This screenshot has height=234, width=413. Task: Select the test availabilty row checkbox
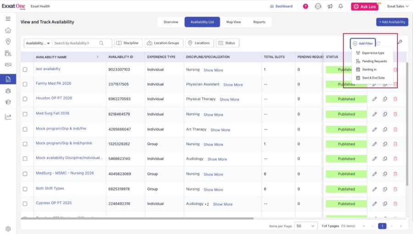25,70
